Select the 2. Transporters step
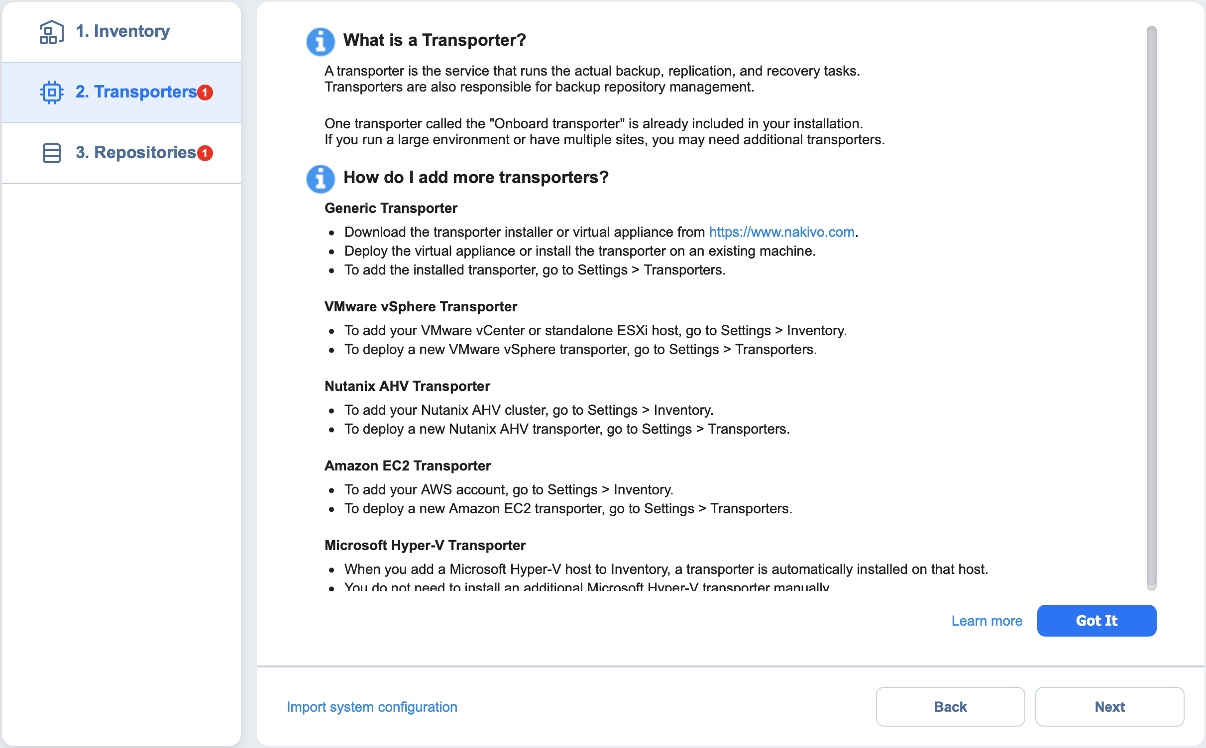1206x748 pixels. point(121,93)
